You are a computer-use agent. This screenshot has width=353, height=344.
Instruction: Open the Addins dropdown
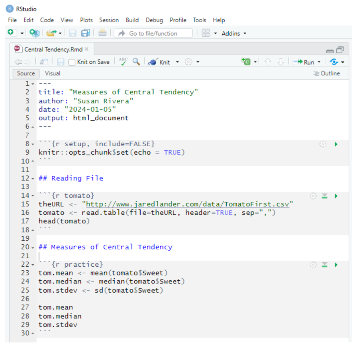coord(233,33)
